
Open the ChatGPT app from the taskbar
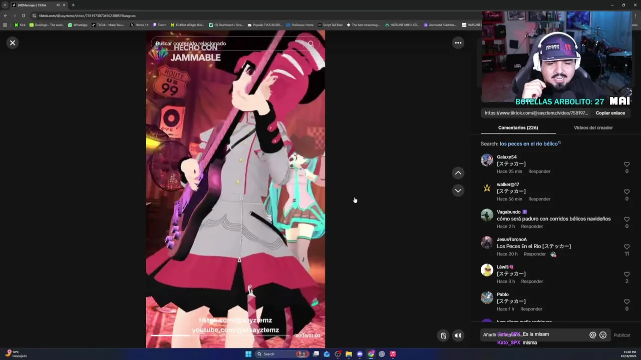[x=382, y=354]
